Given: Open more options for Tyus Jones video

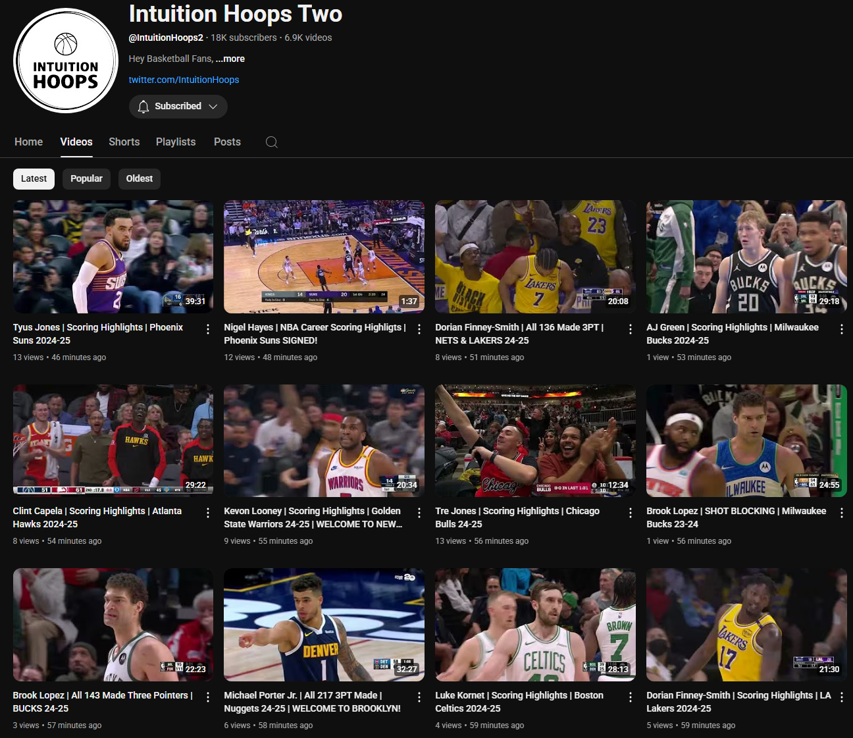Looking at the screenshot, I should (208, 329).
